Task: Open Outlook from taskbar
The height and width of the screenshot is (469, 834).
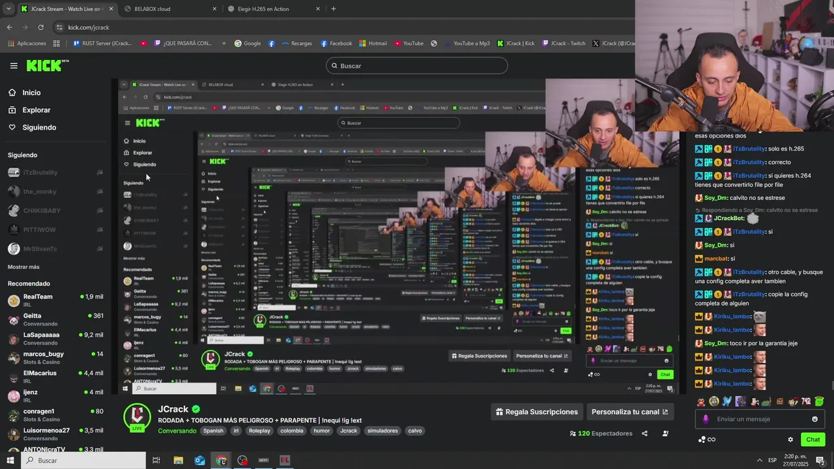Action: [199, 461]
